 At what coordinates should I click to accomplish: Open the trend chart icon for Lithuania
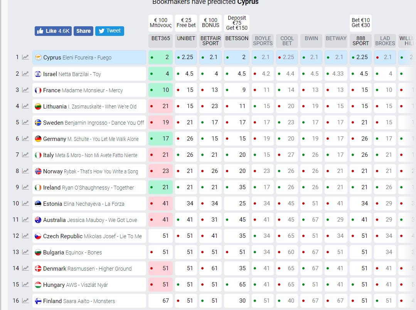point(25,106)
